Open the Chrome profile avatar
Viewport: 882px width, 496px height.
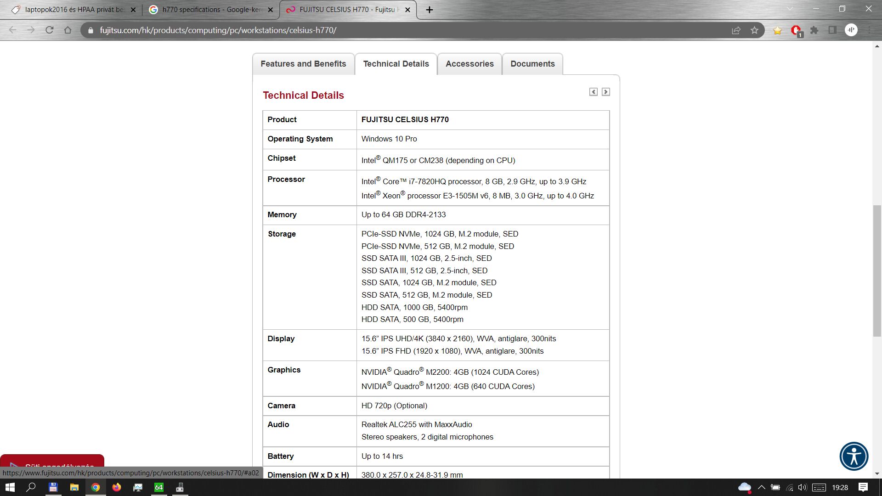pos(851,30)
